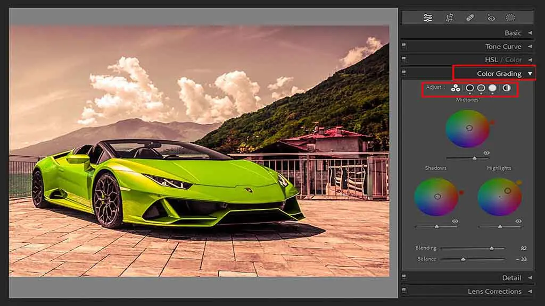
Task: Click the Blending value 82 field
Action: 524,249
